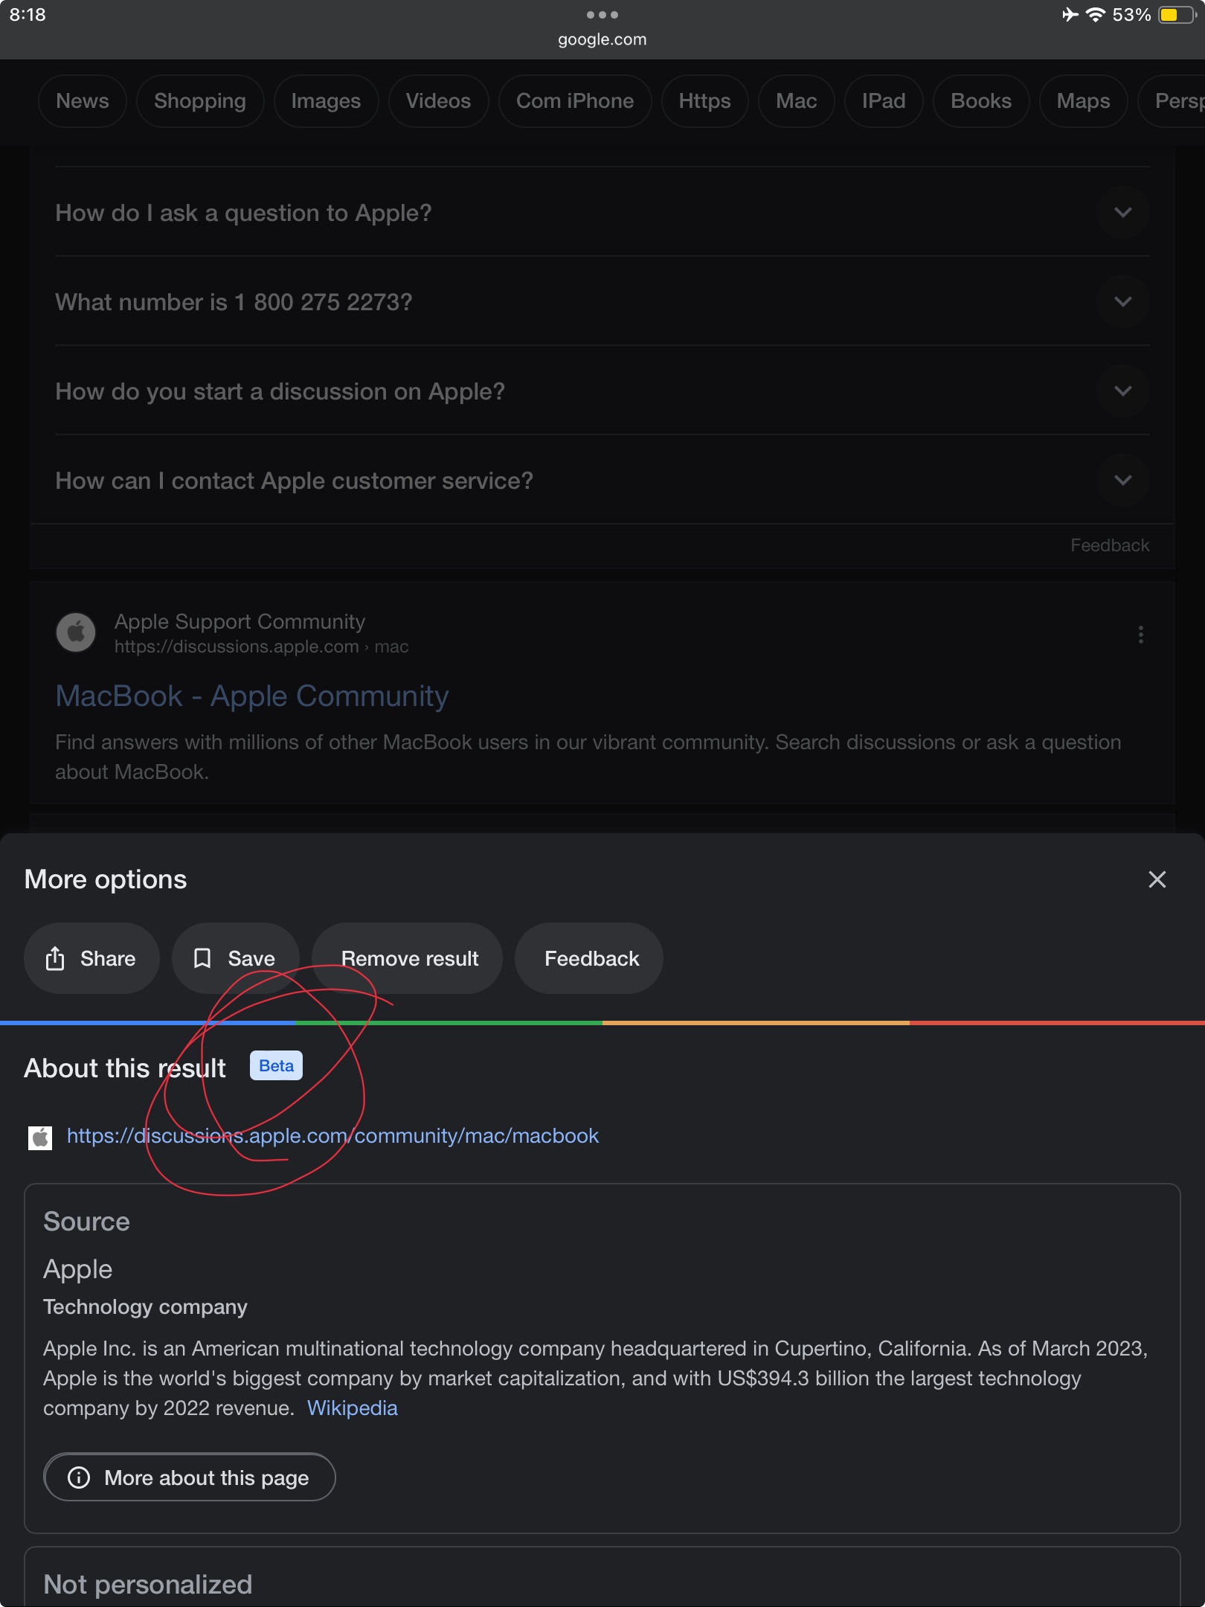Tap the Share icon in More options
1205x1607 pixels.
click(x=56, y=958)
